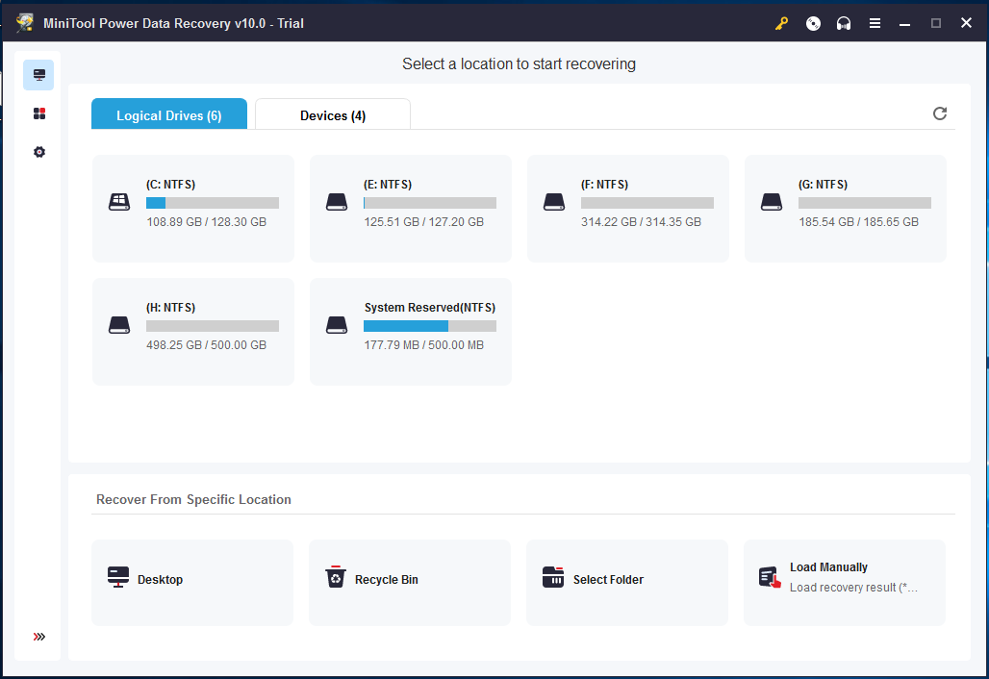The image size is (989, 679).
Task: Refresh the drive list
Action: pos(940,113)
